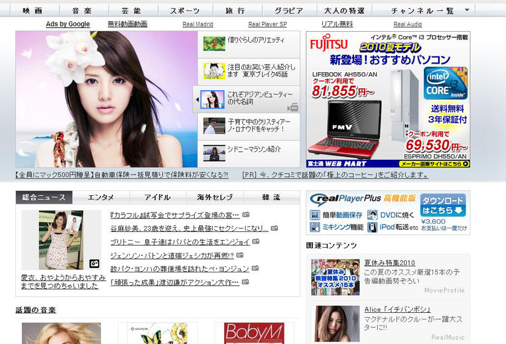
Task: Switch to the 海外セレブ tab
Action: (215, 197)
